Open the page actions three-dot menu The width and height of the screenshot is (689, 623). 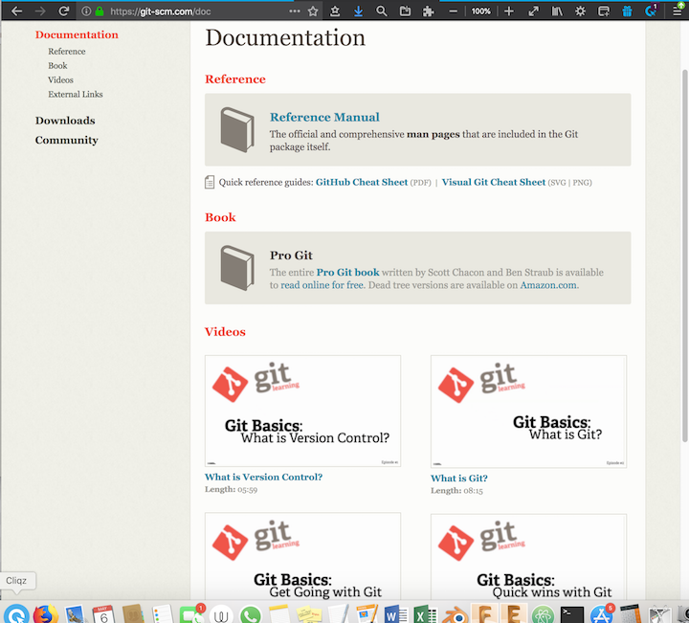(x=295, y=11)
